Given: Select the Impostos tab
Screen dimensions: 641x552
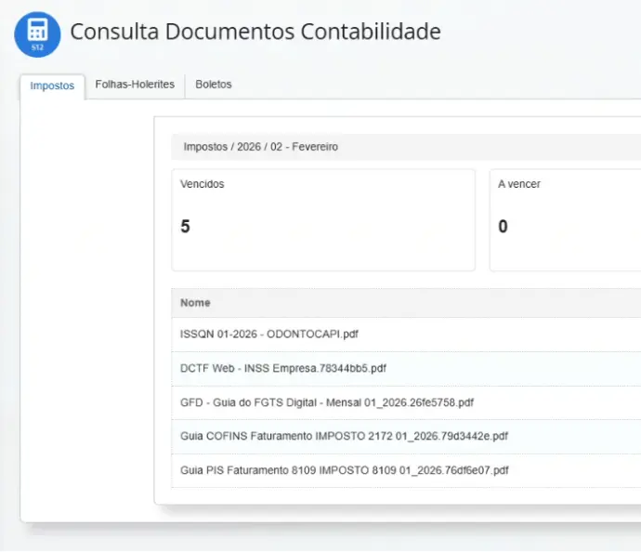Looking at the screenshot, I should 52,85.
